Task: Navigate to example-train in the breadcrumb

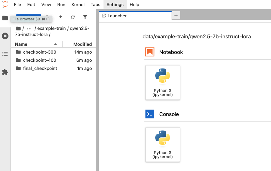Action: tap(51, 28)
